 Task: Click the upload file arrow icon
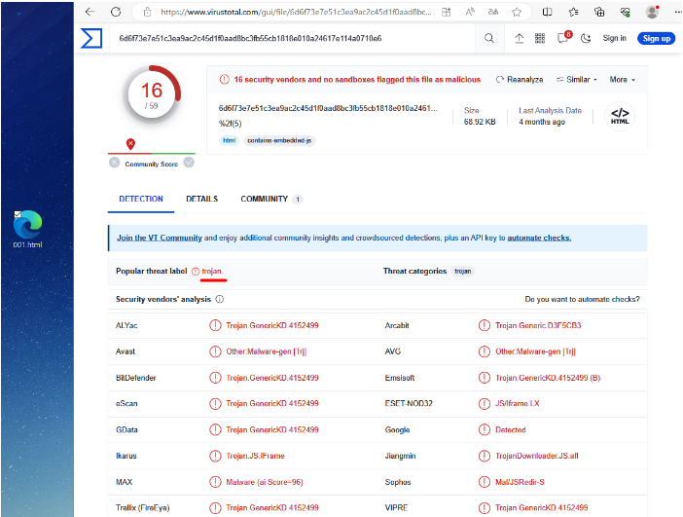(519, 38)
